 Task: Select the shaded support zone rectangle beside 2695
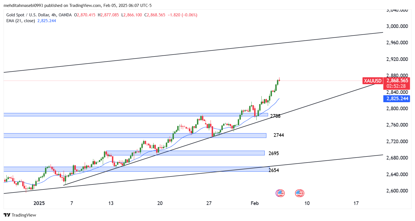(x=185, y=153)
